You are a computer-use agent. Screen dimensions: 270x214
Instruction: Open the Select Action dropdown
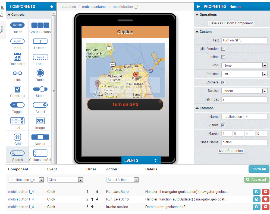click(123, 180)
